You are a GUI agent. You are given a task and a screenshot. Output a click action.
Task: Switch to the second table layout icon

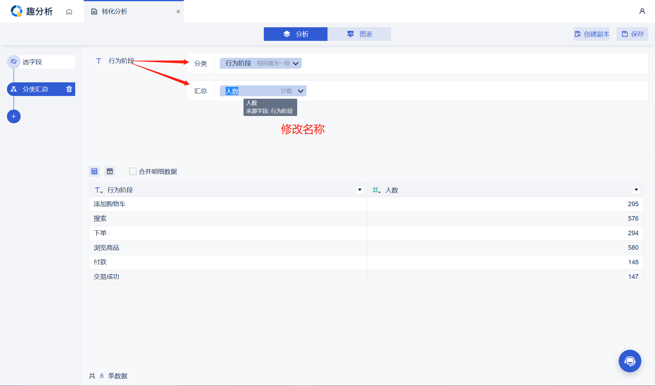point(110,171)
